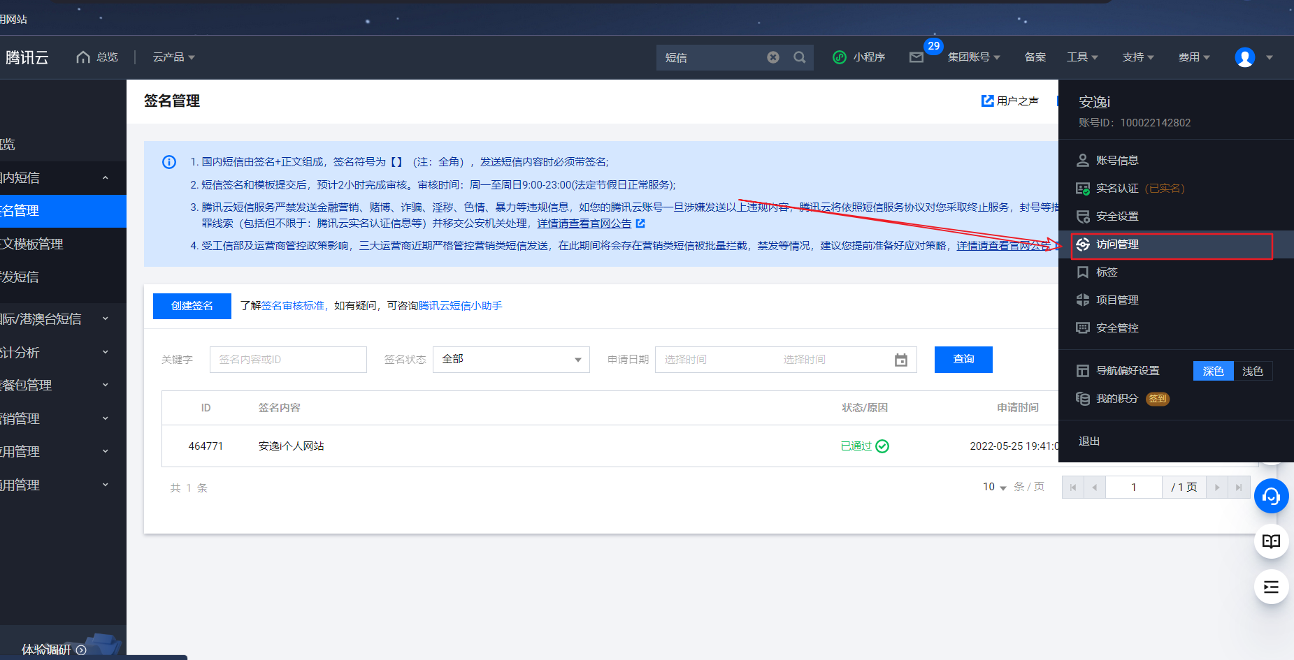Open 详情请查看官网公告 link in item 3
Image resolution: width=1294 pixels, height=660 pixels.
(x=584, y=223)
